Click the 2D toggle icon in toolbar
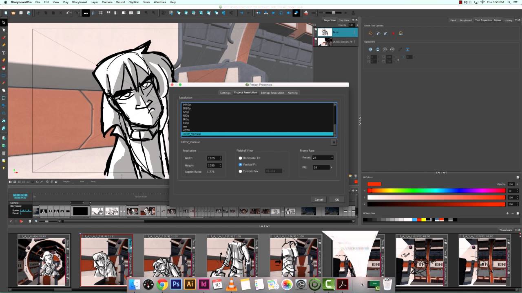 tap(171, 13)
